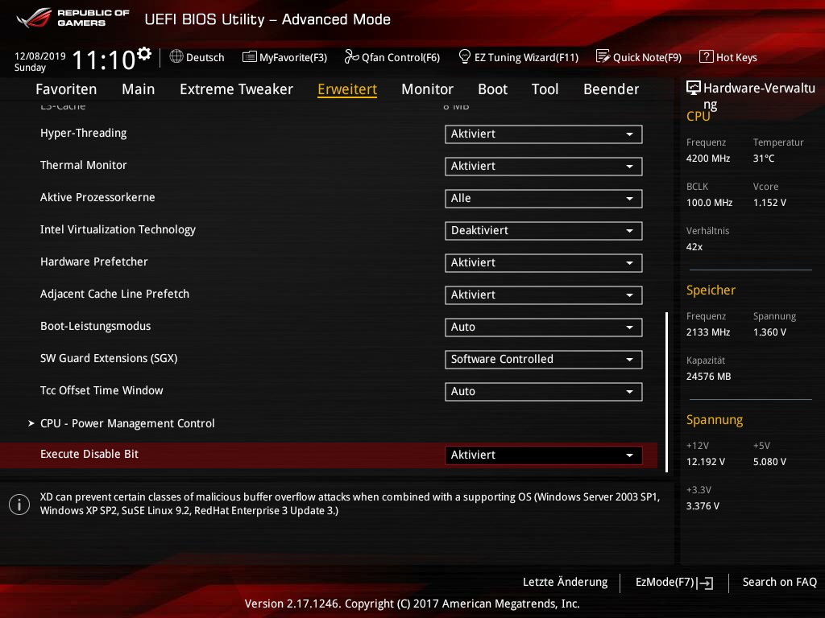Open Thermal Monitor dropdown
825x618 pixels.
pyautogui.click(x=544, y=166)
